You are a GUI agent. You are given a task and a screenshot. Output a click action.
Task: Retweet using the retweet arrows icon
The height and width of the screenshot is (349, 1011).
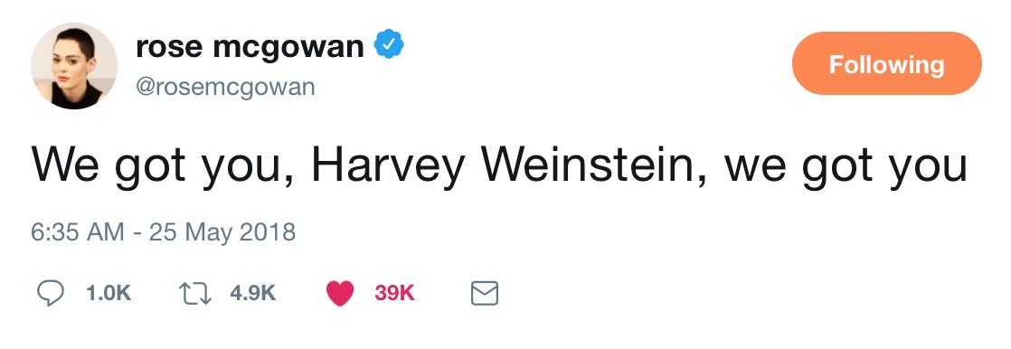(194, 294)
